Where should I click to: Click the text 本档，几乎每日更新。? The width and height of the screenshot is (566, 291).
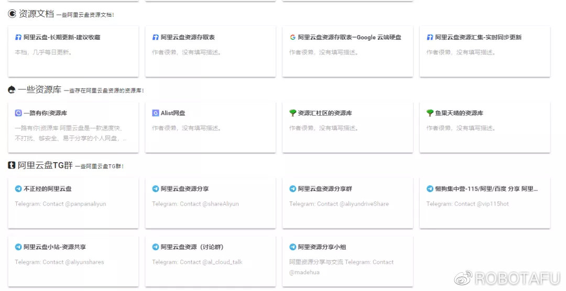[43, 52]
